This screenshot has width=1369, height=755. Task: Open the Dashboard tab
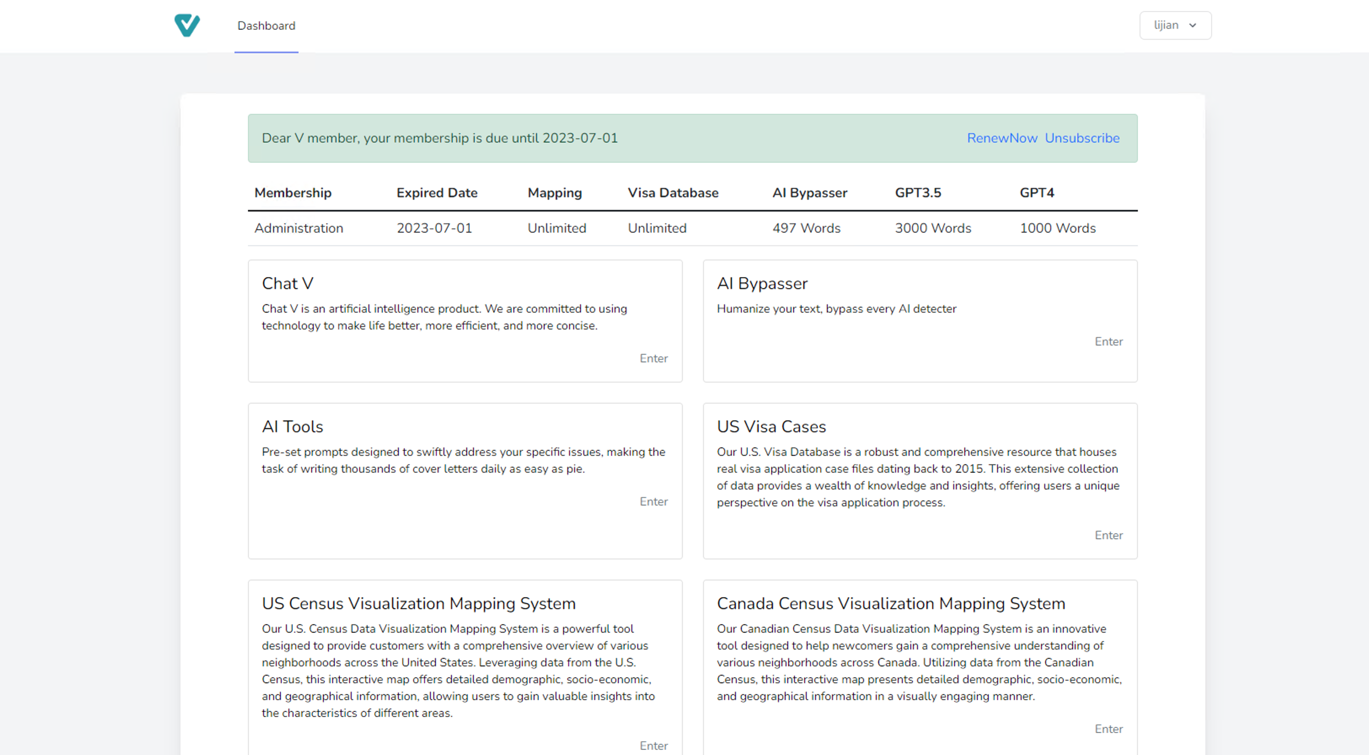point(266,26)
